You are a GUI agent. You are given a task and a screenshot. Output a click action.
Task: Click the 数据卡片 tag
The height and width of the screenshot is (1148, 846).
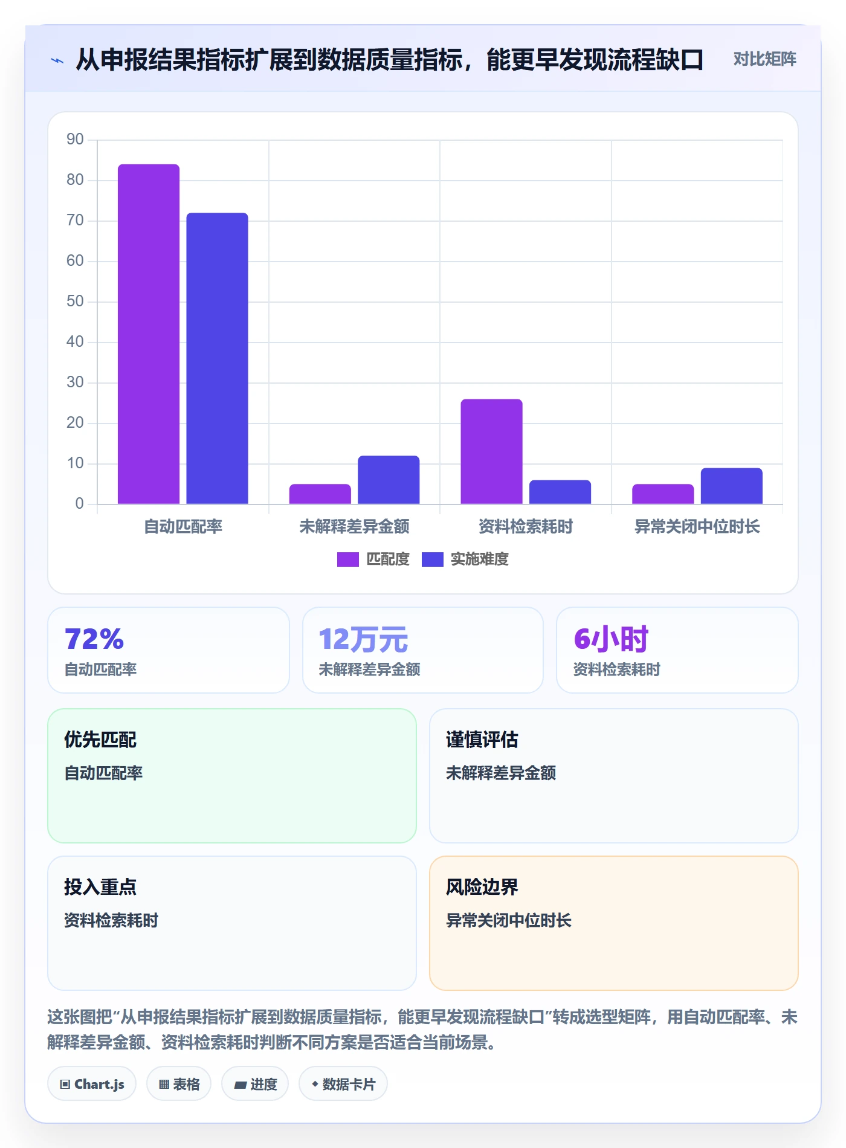(343, 1084)
